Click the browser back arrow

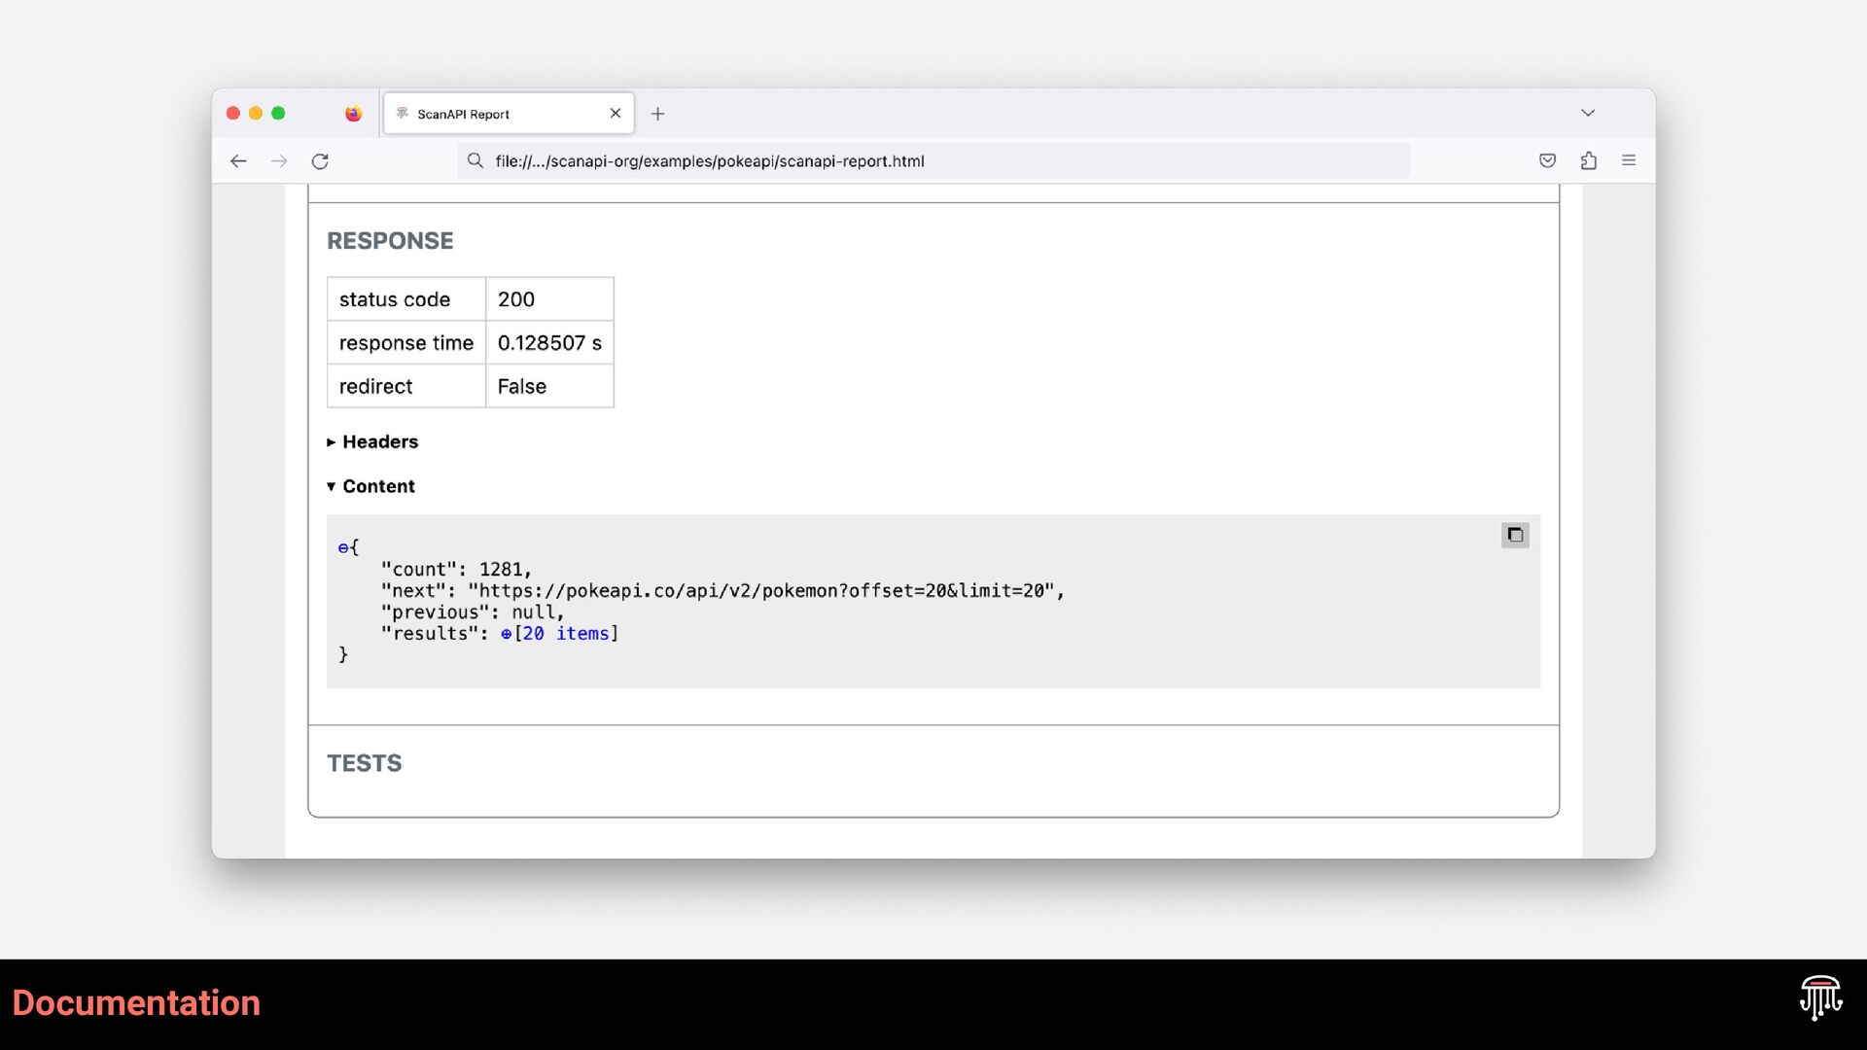click(238, 161)
